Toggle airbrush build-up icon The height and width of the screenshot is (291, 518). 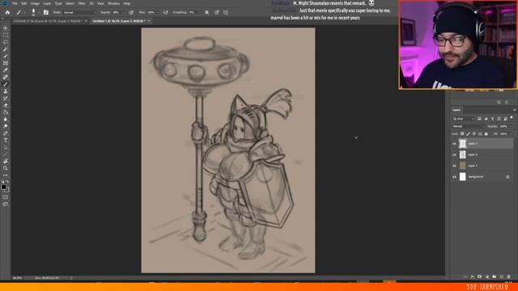coord(165,12)
